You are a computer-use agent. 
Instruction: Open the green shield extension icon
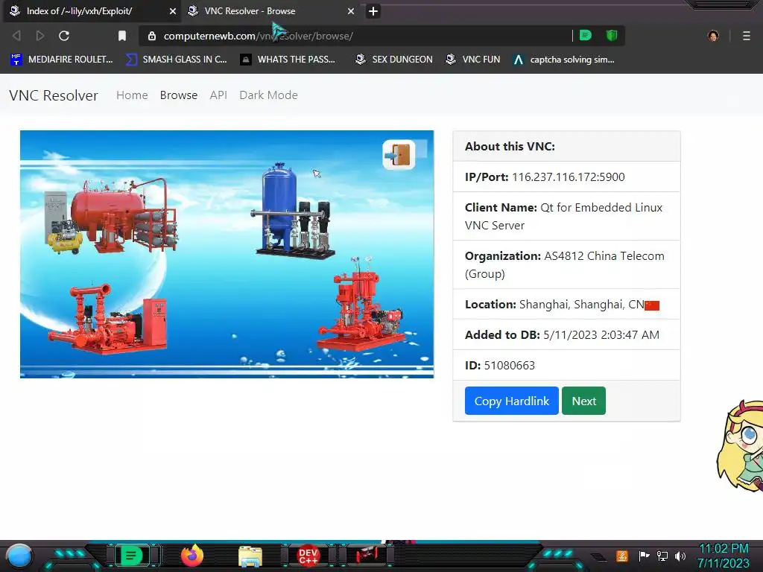(612, 36)
